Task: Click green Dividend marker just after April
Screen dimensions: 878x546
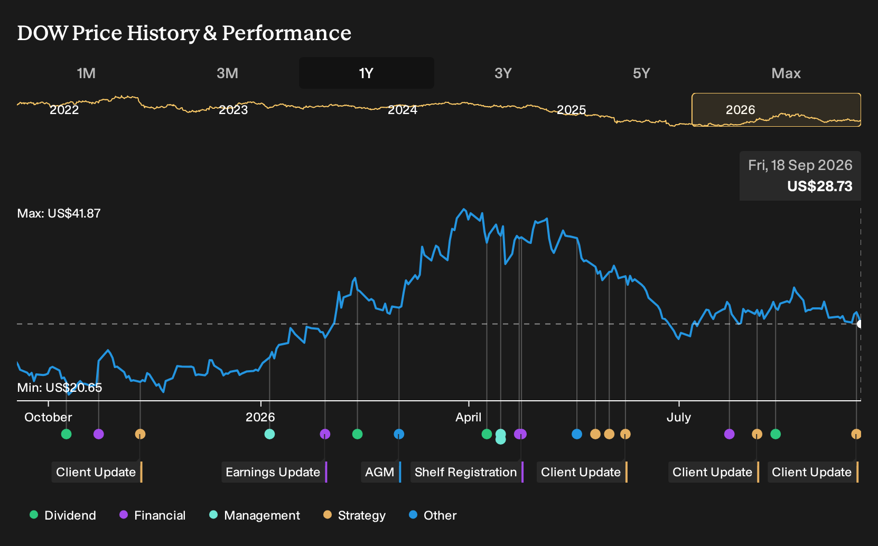Action: pos(487,434)
